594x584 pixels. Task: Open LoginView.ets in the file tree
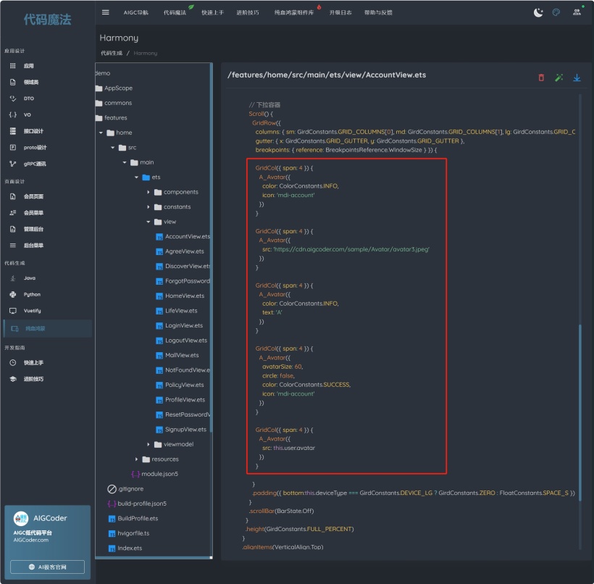(x=185, y=325)
